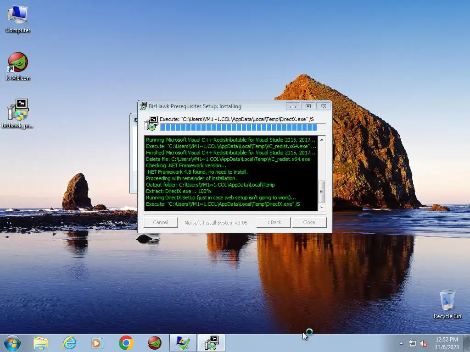The image size is (470, 352).
Task: Click the log scrollbar up arrow
Action: point(322,140)
